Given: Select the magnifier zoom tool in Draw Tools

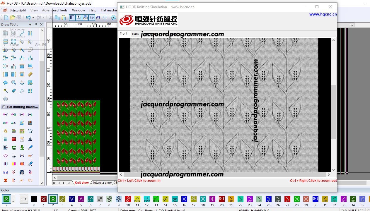Looking at the screenshot, I should click(x=13, y=83).
